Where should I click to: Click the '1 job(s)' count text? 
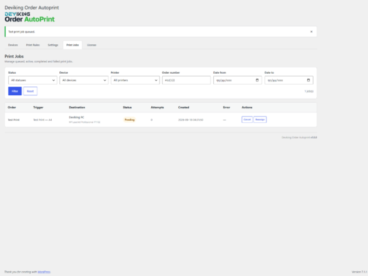click(x=309, y=91)
